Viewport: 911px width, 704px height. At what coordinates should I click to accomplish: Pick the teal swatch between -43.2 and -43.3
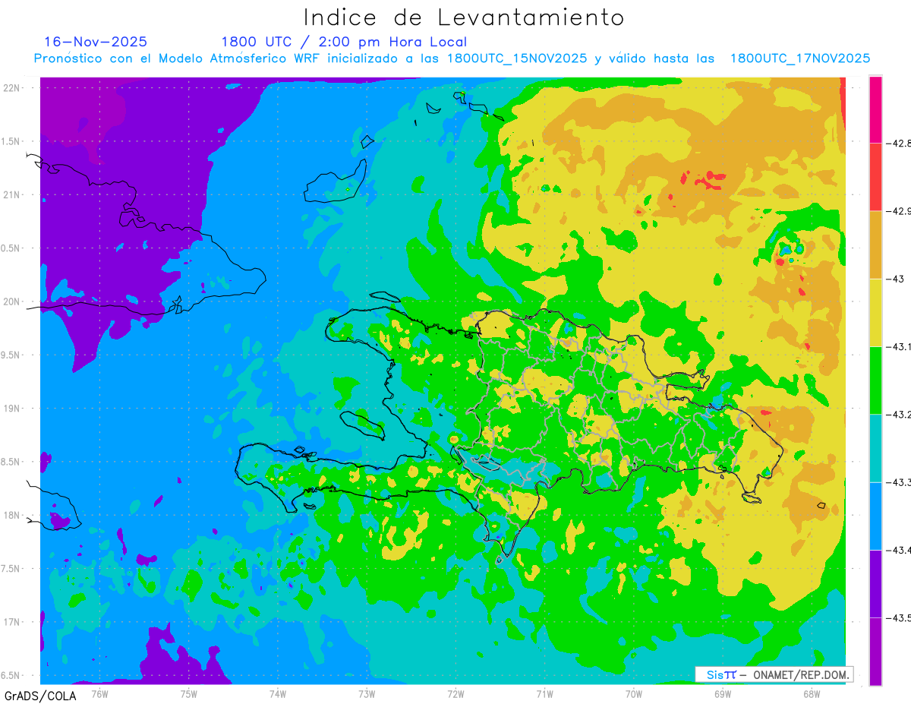tap(875, 448)
